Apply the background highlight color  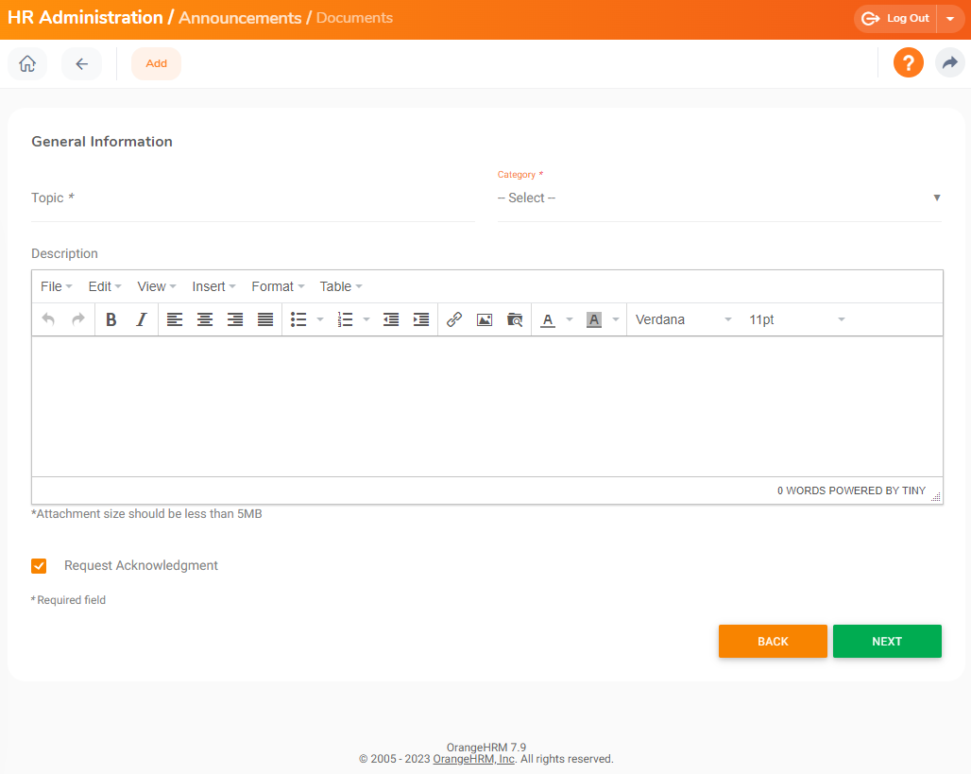point(594,319)
